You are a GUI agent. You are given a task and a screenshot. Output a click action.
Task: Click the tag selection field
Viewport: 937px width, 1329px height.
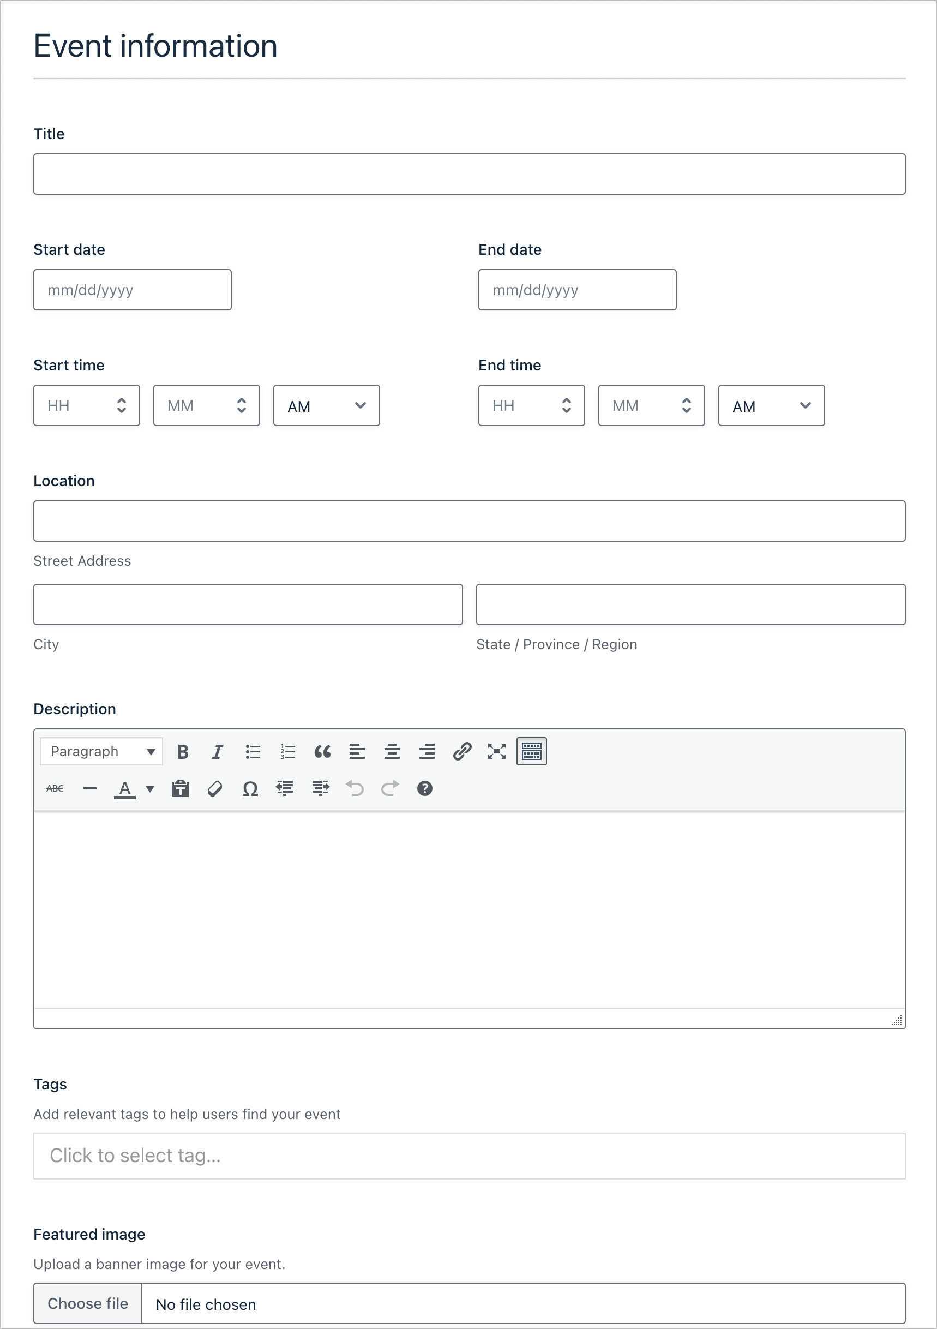(469, 1156)
